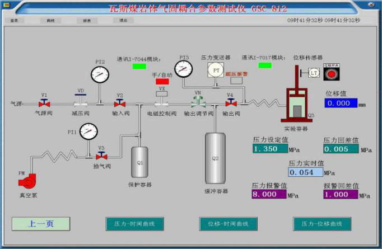Open the 压力-时间曲线 chart
382x249 pixels.
(x=134, y=224)
